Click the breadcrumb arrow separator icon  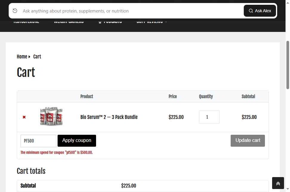pos(29,57)
